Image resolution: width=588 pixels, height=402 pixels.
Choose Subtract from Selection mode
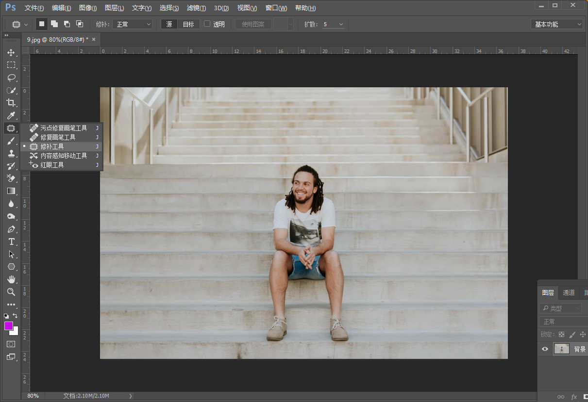[x=67, y=24]
